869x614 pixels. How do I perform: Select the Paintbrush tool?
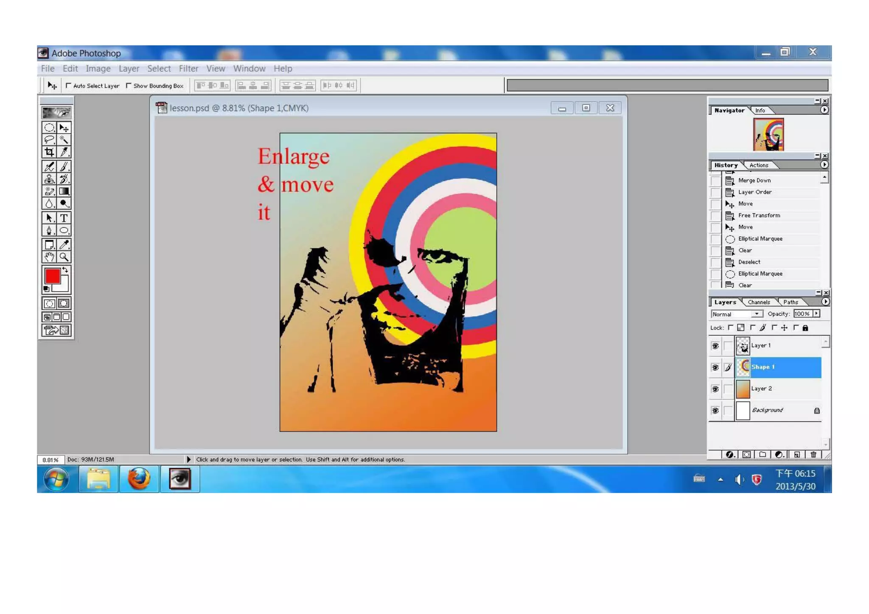pos(64,167)
